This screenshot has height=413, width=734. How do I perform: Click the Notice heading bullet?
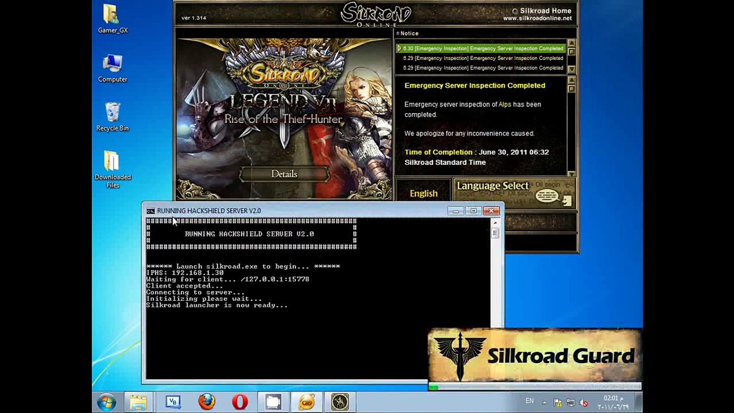coord(398,33)
